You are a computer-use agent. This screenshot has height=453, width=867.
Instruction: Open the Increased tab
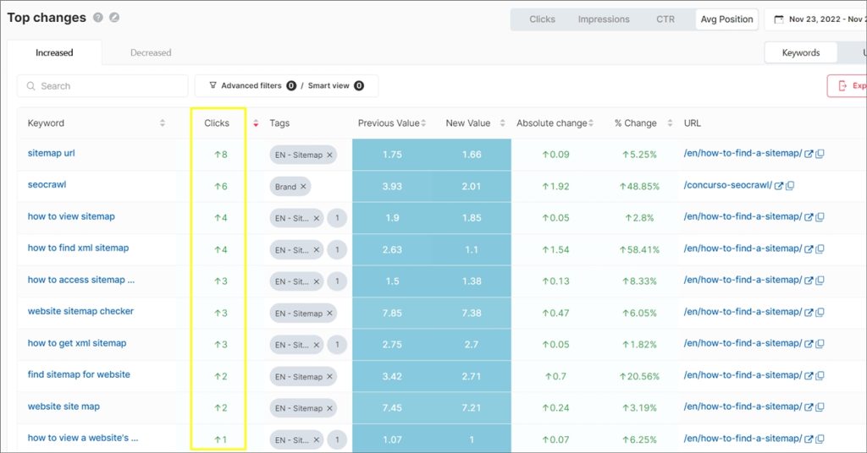(54, 53)
